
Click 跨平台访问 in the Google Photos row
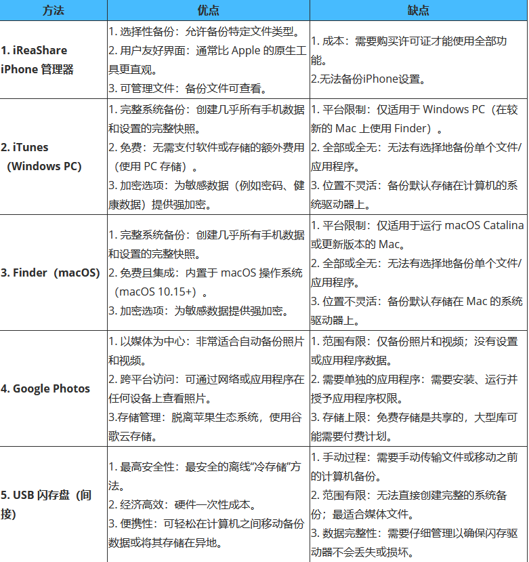[x=207, y=389]
